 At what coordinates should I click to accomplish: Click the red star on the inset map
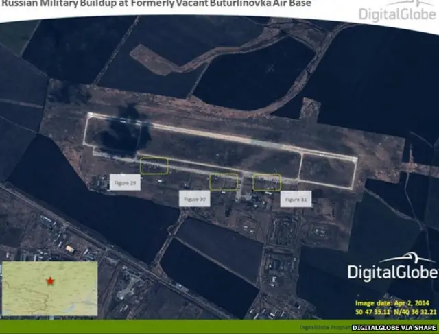click(x=49, y=281)
